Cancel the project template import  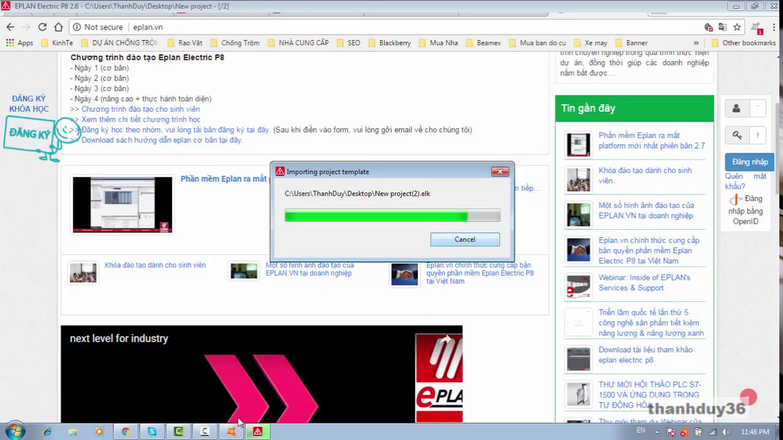coord(465,240)
